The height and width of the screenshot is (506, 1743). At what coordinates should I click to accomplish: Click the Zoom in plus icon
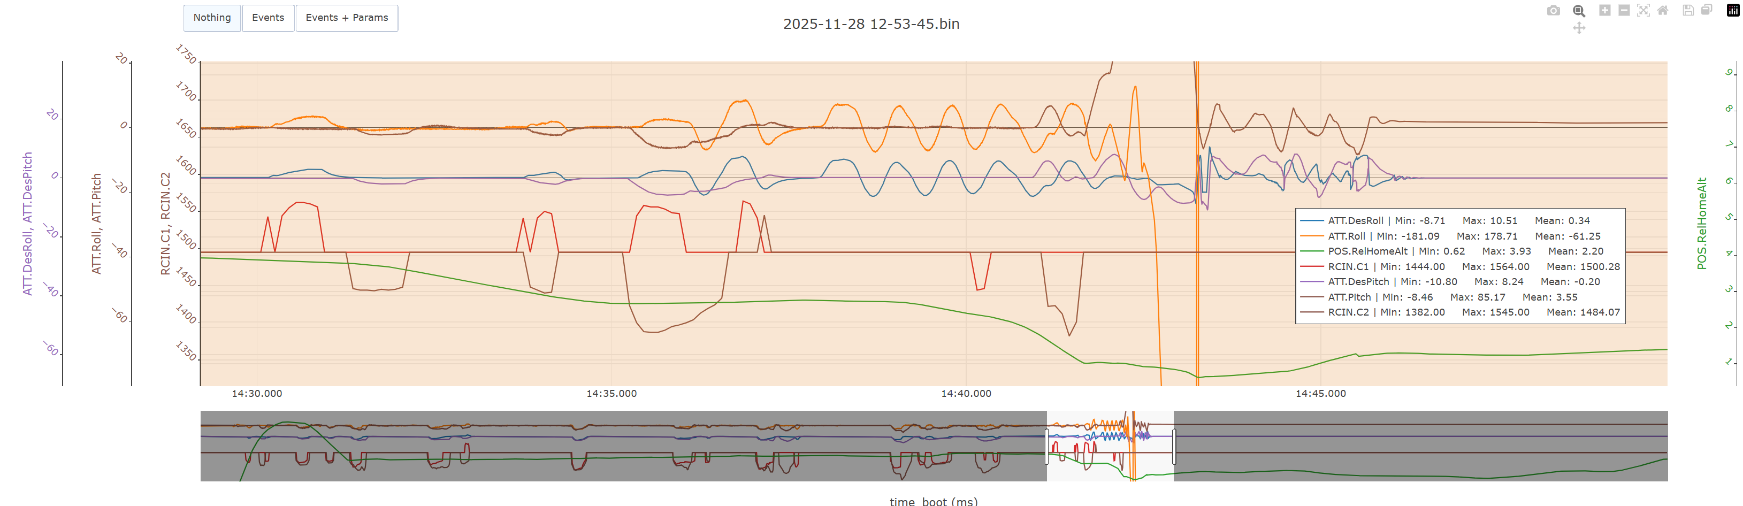1604,11
